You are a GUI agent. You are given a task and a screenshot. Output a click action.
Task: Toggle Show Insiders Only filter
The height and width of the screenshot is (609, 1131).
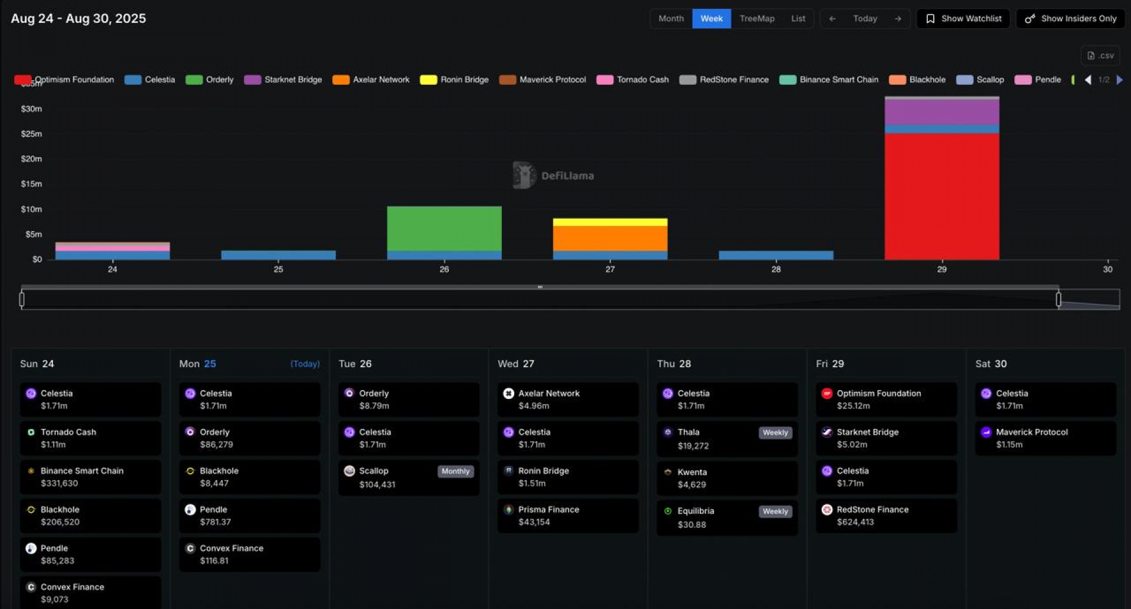coord(1070,19)
